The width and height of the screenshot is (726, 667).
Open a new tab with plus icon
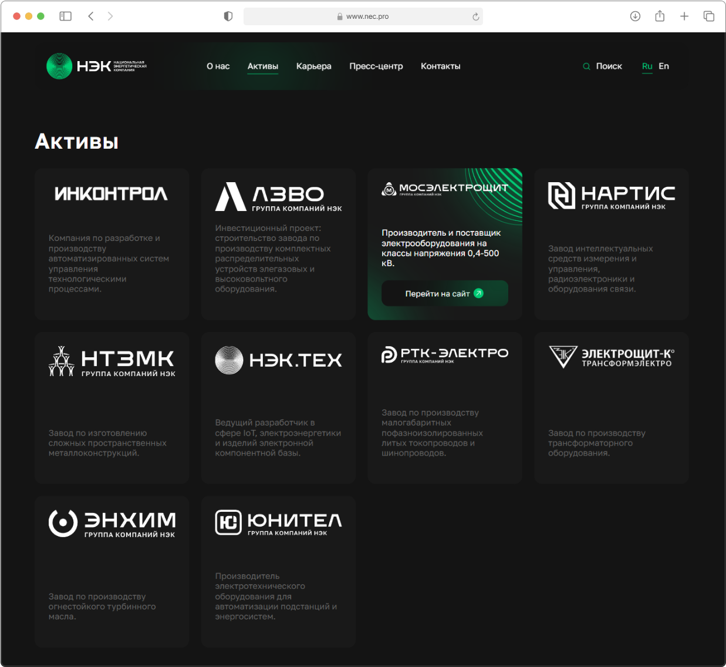[684, 16]
